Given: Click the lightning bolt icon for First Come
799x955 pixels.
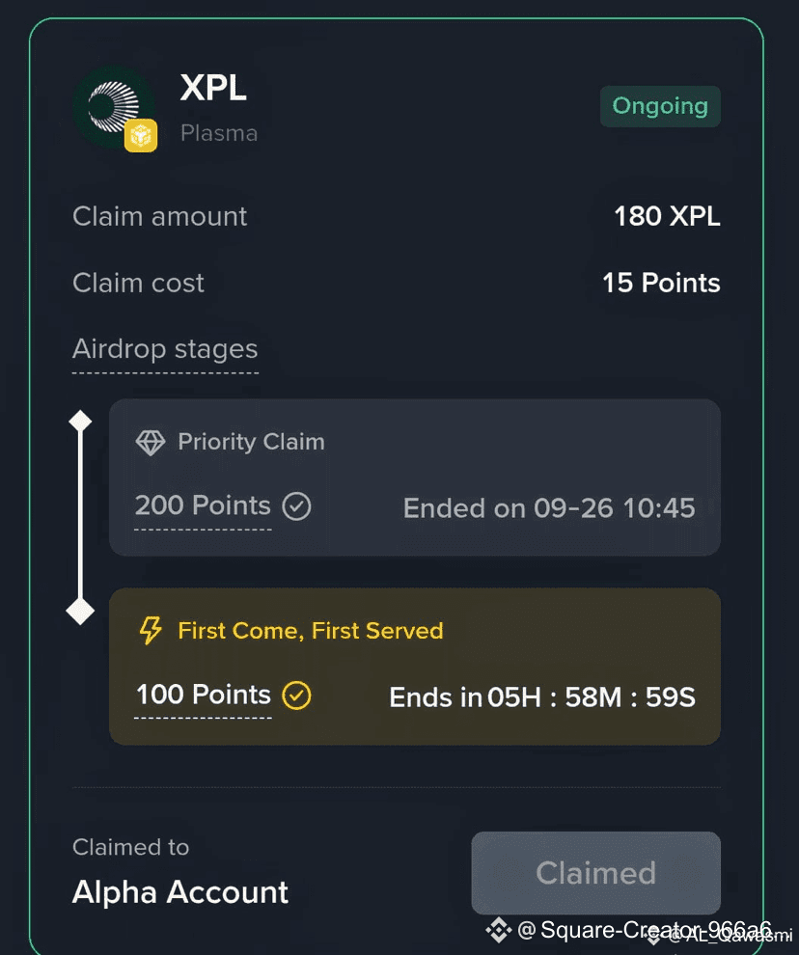Looking at the screenshot, I should click(150, 630).
